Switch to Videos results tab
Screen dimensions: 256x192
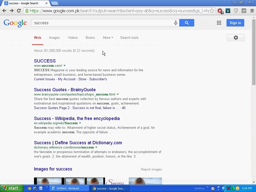(73, 38)
